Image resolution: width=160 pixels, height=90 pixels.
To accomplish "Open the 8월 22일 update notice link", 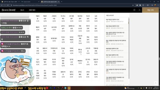I will (112, 26).
